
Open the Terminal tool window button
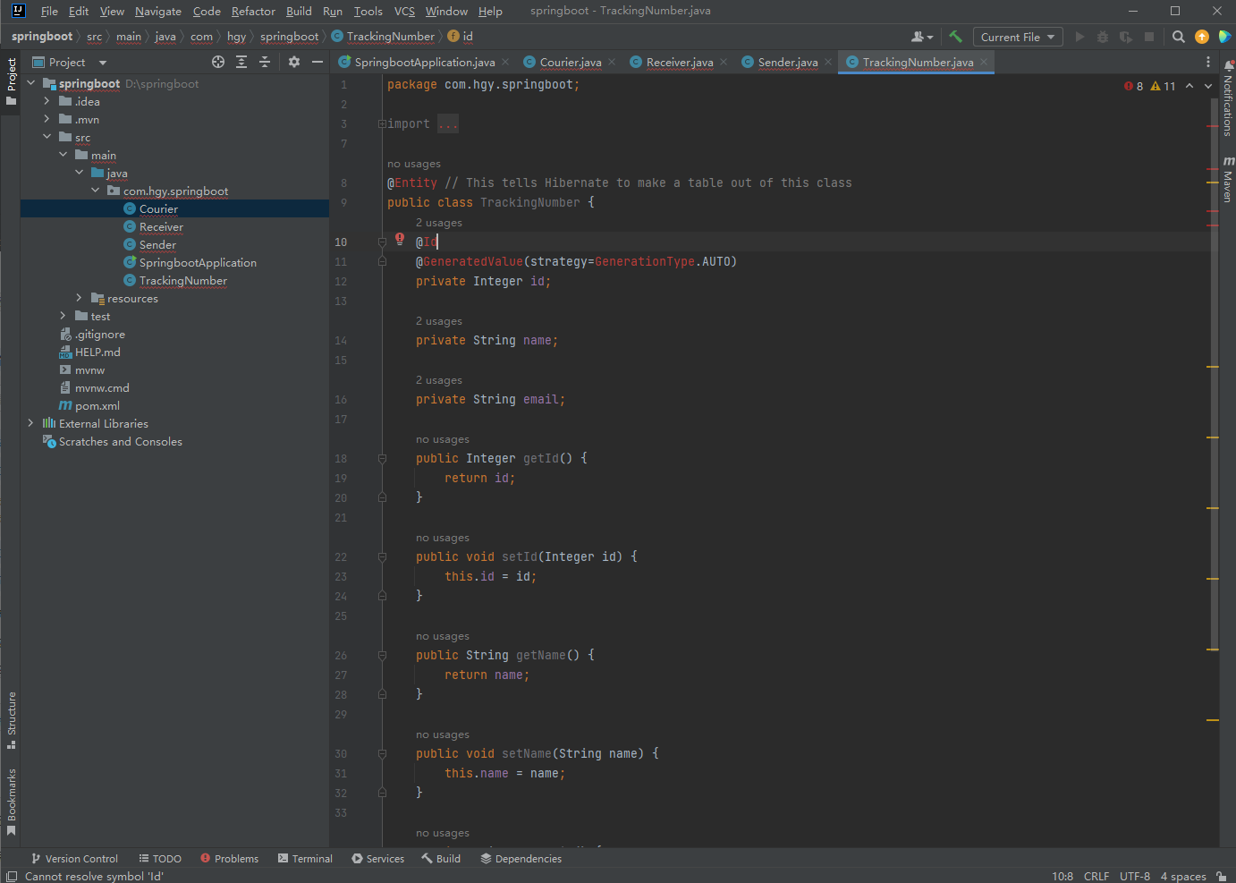tap(305, 858)
